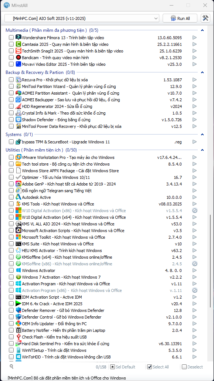Image resolution: width=214 pixels, height=381 pixels.
Task: Tick the Shadow Defender checkbox
Action: 11,120
